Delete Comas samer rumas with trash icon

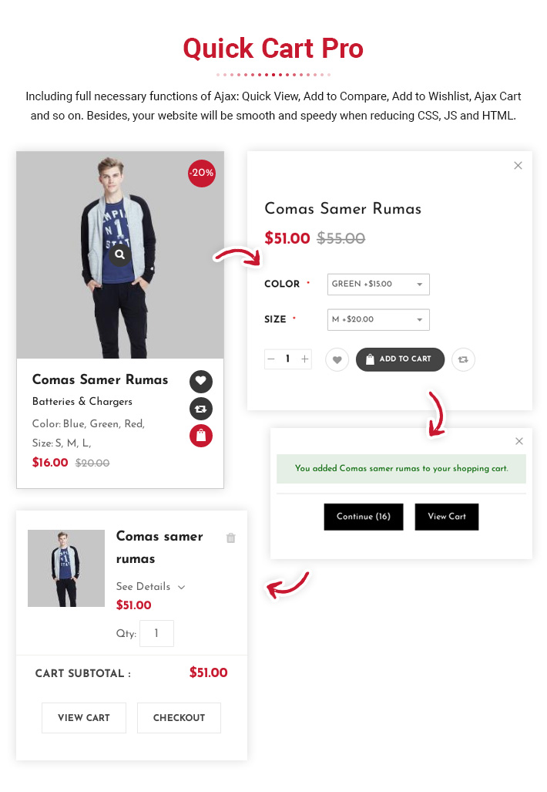pos(231,538)
